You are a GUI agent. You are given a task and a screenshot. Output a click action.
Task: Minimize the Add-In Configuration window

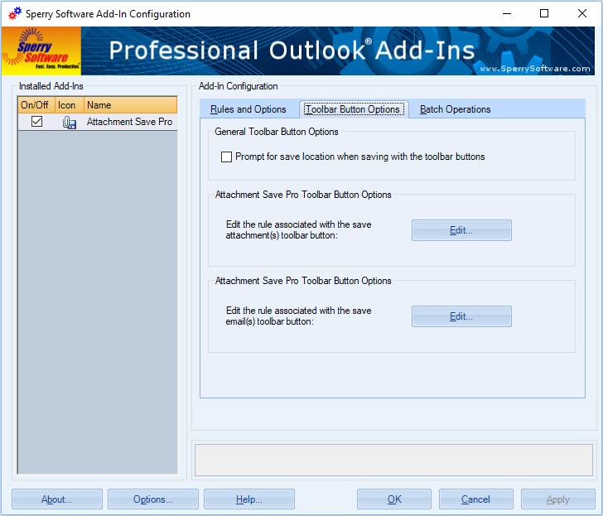pos(507,13)
